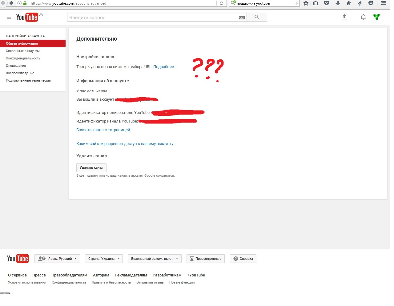This screenshot has width=394, height=306.
Task: Open YouTube guide menu icon
Action: tap(9, 17)
